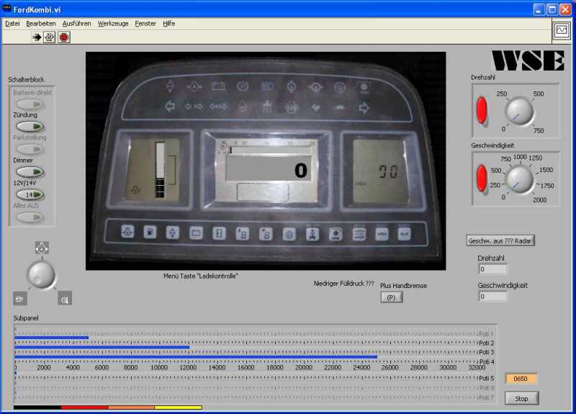
Task: Click the single trailer turn-signal indicator
Action: click(194, 107)
